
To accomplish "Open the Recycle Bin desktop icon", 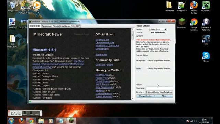I will 13,6.
